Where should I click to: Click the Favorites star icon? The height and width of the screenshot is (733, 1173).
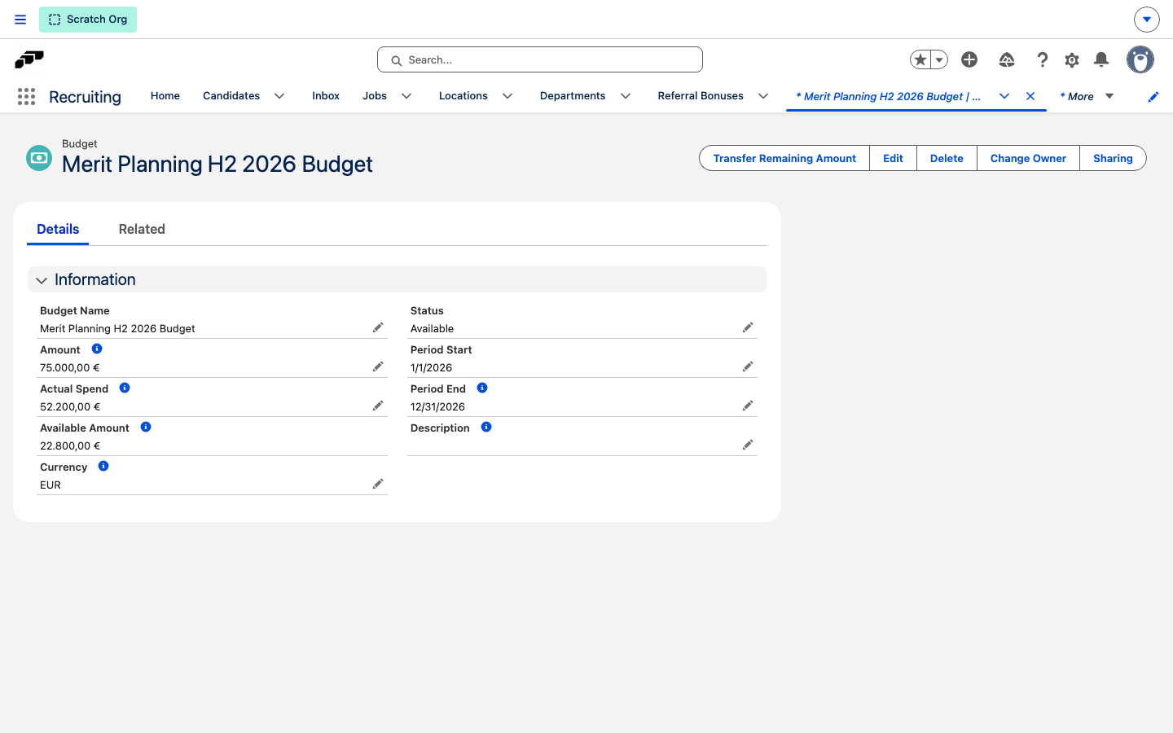coord(920,59)
